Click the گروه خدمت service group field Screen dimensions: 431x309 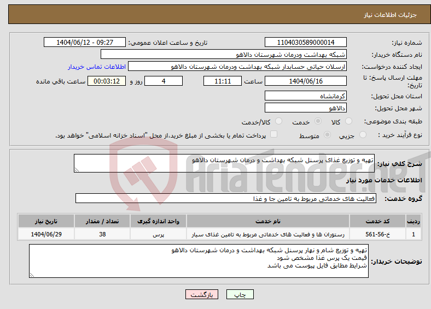[x=226, y=198]
